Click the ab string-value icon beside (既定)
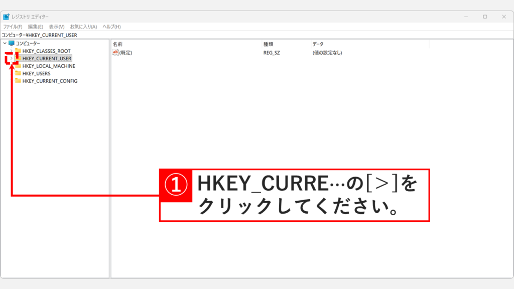The height and width of the screenshot is (289, 514). pos(114,51)
